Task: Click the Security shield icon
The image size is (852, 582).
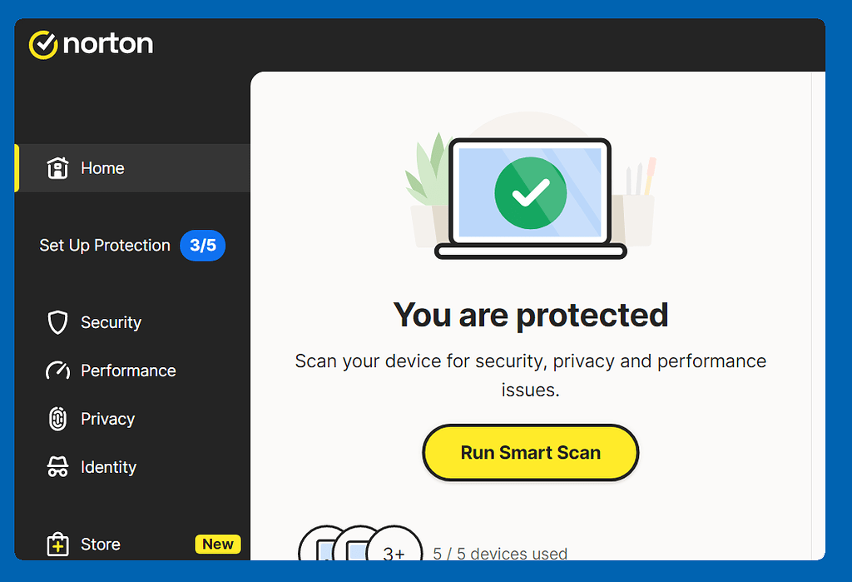Action: 57,322
